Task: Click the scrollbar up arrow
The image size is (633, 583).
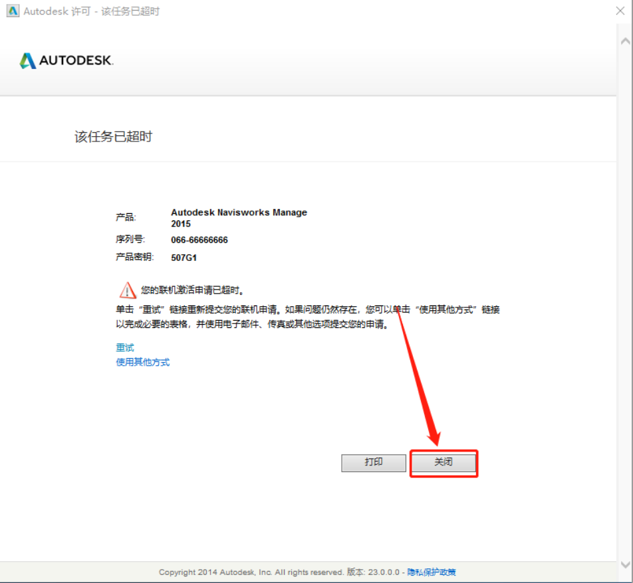Action: point(625,41)
